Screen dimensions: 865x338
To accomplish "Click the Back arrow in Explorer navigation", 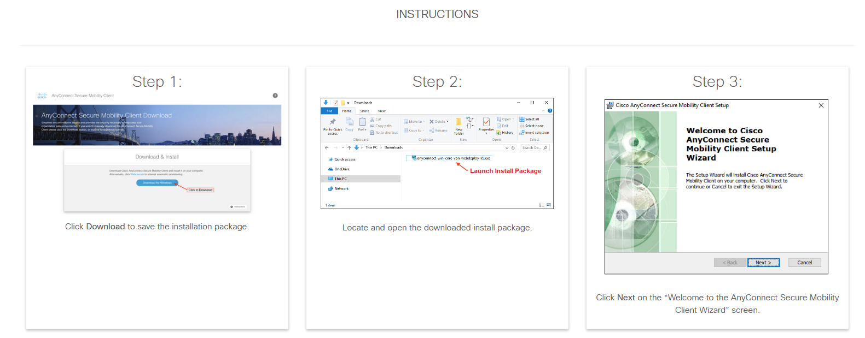I will (x=327, y=147).
